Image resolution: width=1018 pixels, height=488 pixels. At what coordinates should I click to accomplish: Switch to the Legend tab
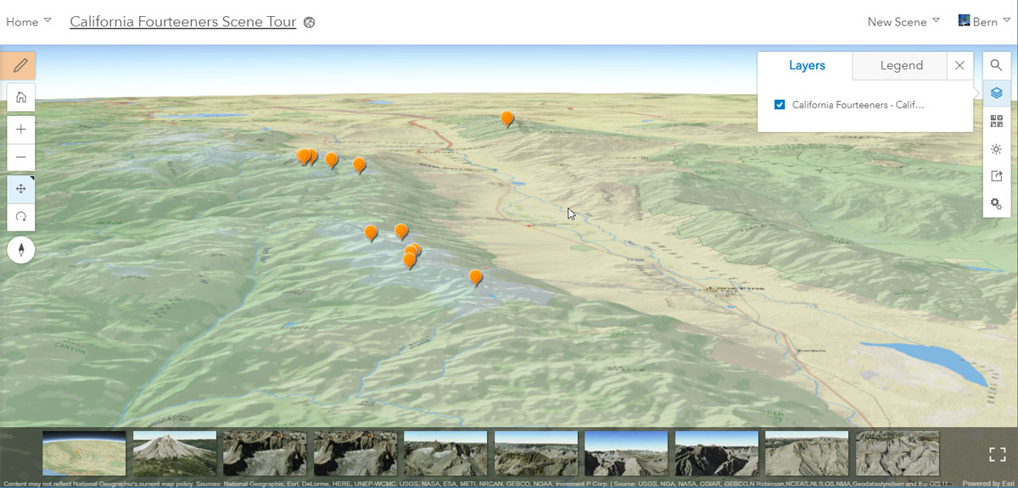click(x=901, y=65)
